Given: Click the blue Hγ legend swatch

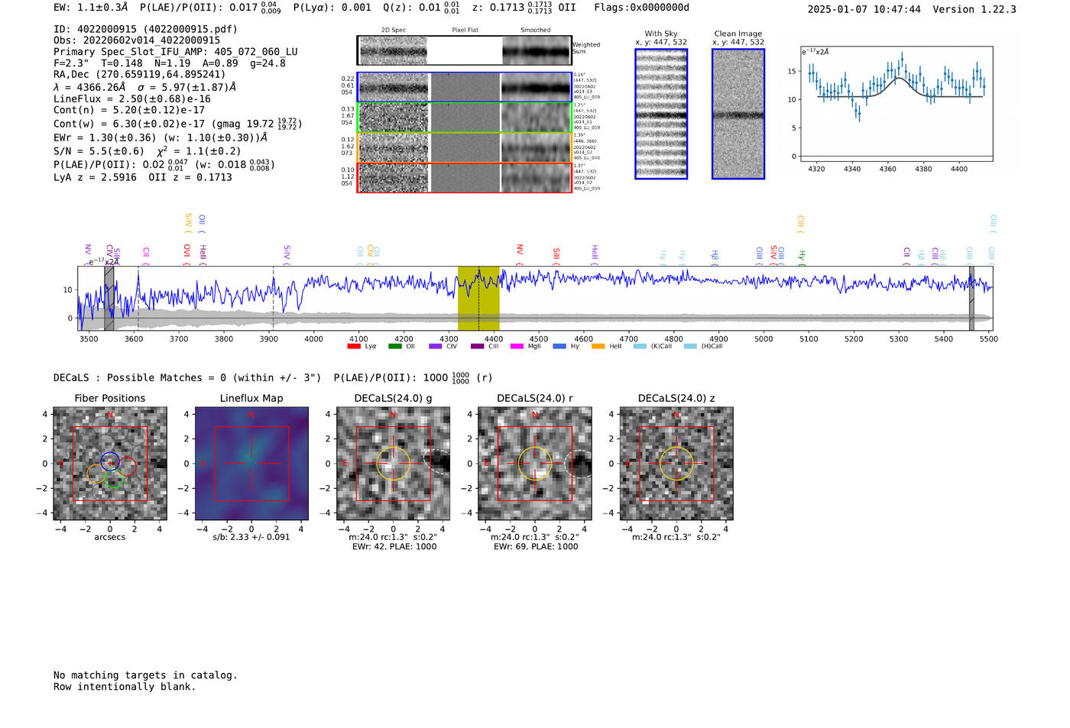Looking at the screenshot, I should point(559,346).
